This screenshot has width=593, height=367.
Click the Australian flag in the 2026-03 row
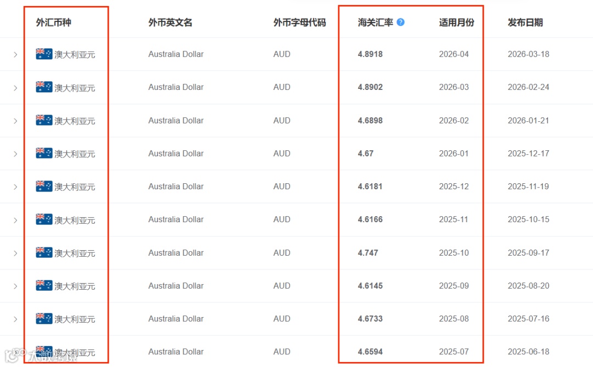(44, 87)
